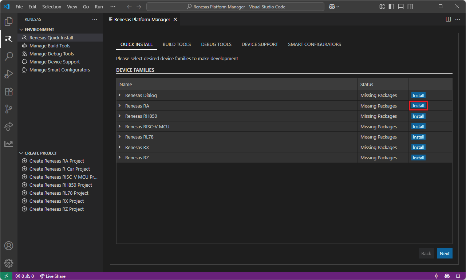Screen dimensions: 466x280
Task: Collapse the ENVIRONMENT section
Action: click(21, 30)
